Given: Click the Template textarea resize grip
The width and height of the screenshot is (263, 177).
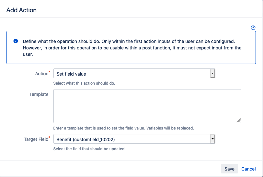Looking at the screenshot, I should point(239,120).
